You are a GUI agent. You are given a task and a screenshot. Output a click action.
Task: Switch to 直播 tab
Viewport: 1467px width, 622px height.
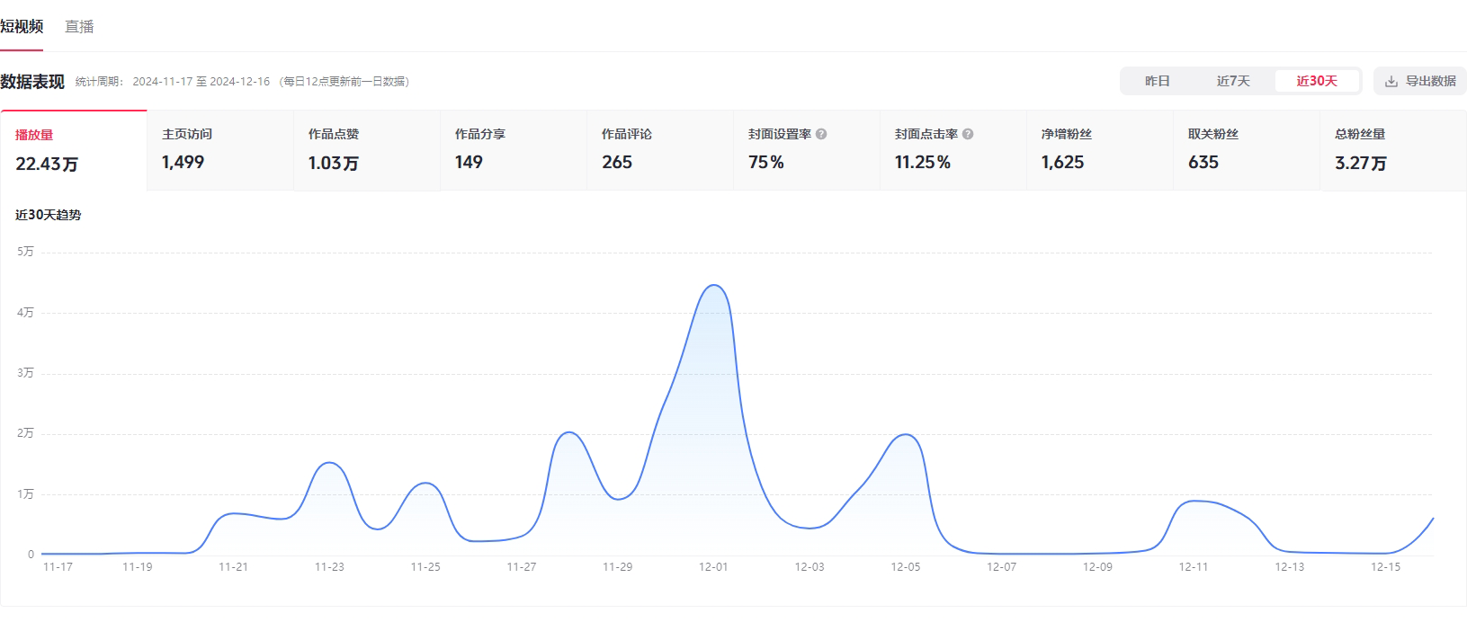(x=79, y=27)
